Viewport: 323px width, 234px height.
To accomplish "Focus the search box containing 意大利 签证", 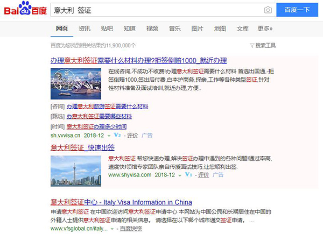I will (156, 10).
